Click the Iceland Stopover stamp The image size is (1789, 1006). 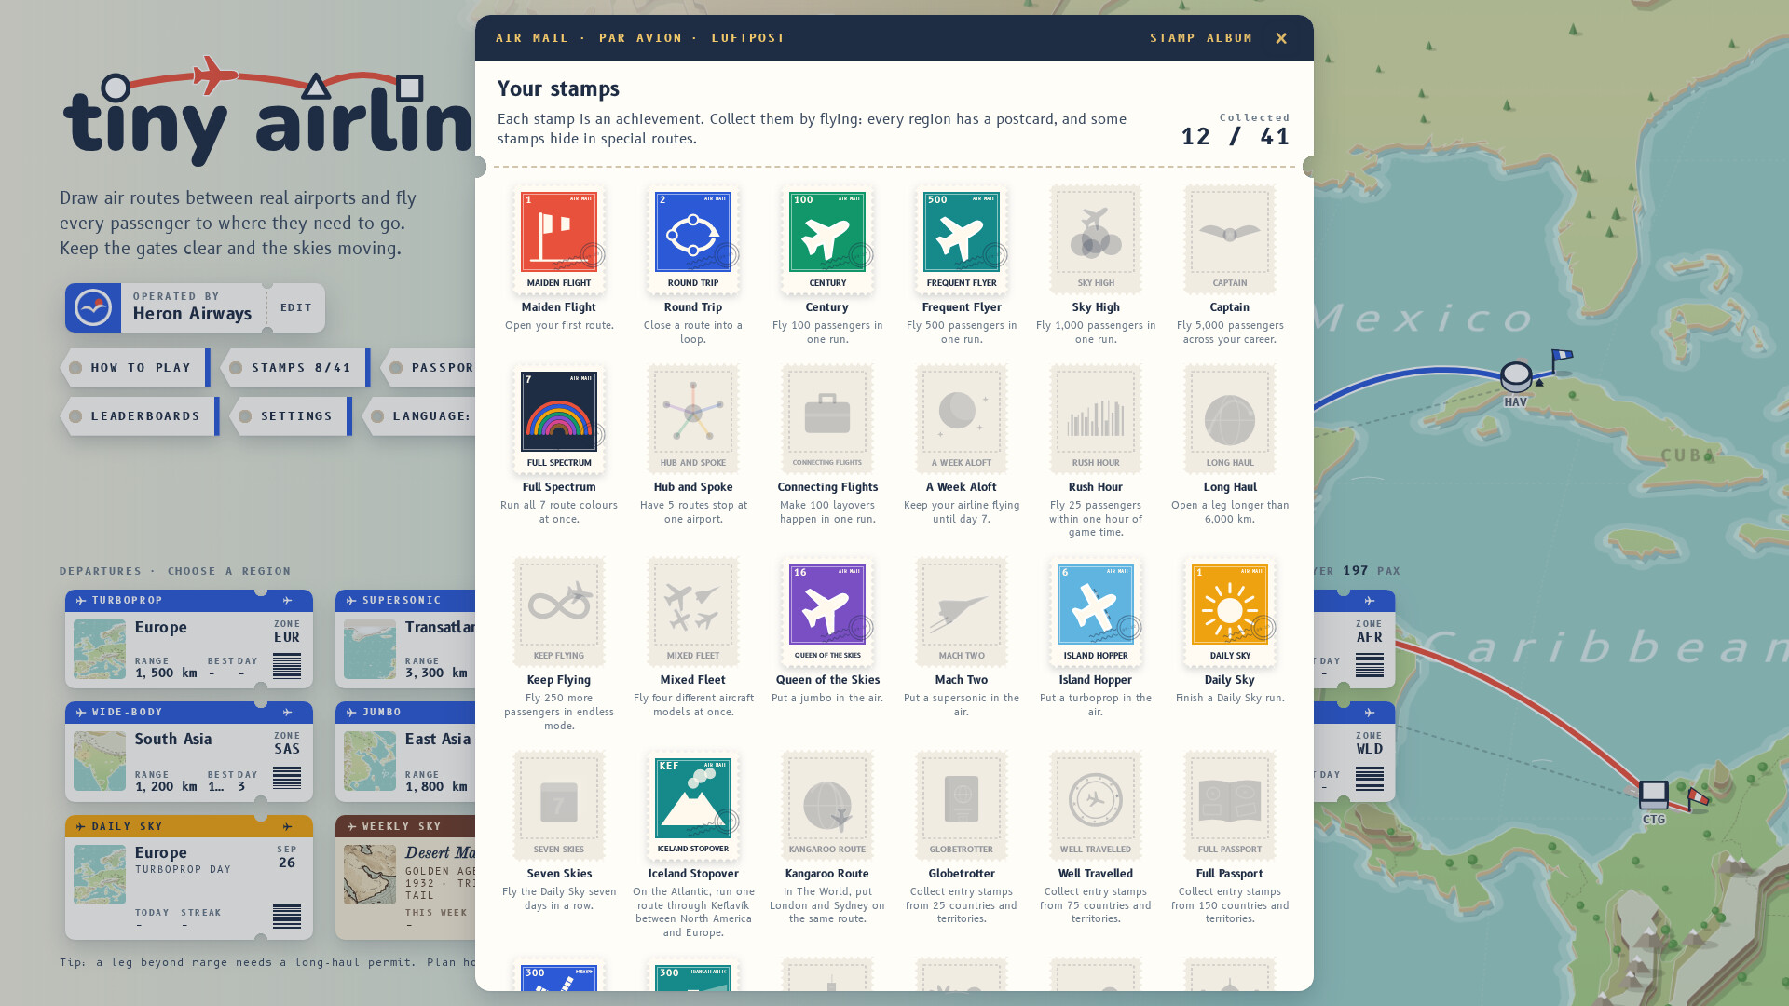(693, 806)
